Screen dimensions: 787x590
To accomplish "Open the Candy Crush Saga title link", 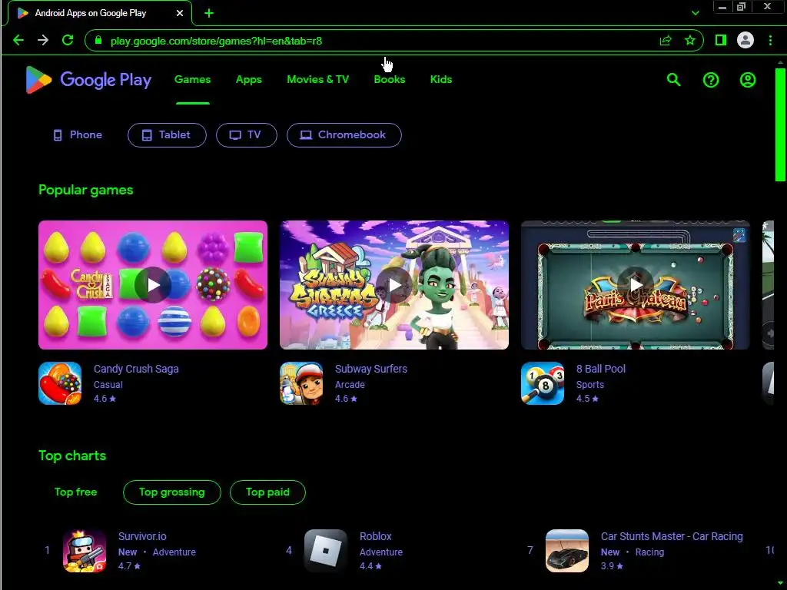I will [136, 369].
